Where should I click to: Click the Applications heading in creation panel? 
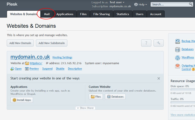tap(19, 87)
